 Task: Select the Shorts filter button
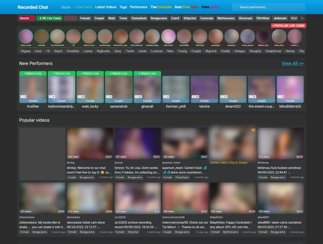point(26,18)
